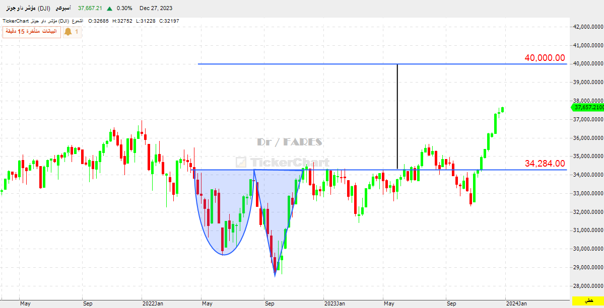
Task: Click the 36,000.0000 price axis label
Action: click(x=588, y=138)
